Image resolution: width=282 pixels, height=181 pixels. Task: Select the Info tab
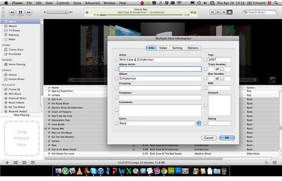pyautogui.click(x=151, y=48)
